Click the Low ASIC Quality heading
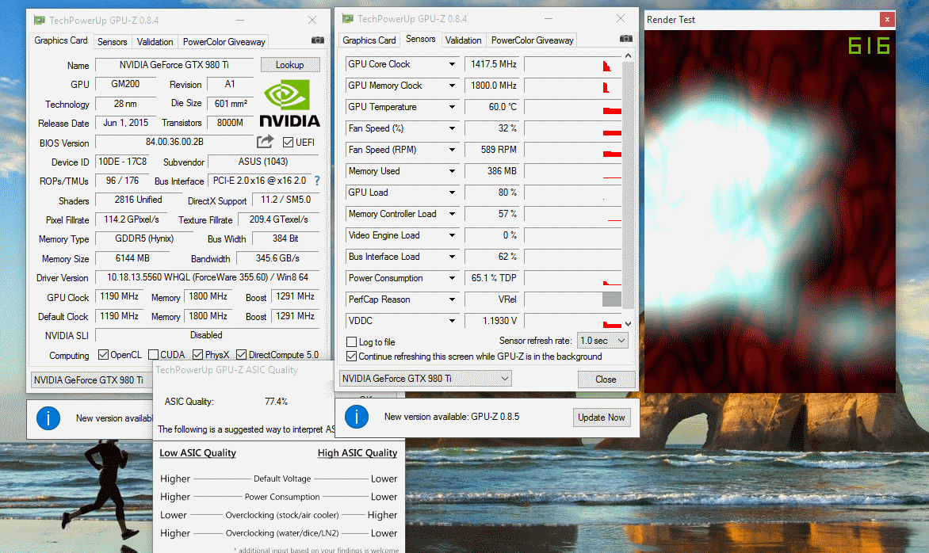The width and height of the screenshot is (929, 553). click(x=197, y=452)
